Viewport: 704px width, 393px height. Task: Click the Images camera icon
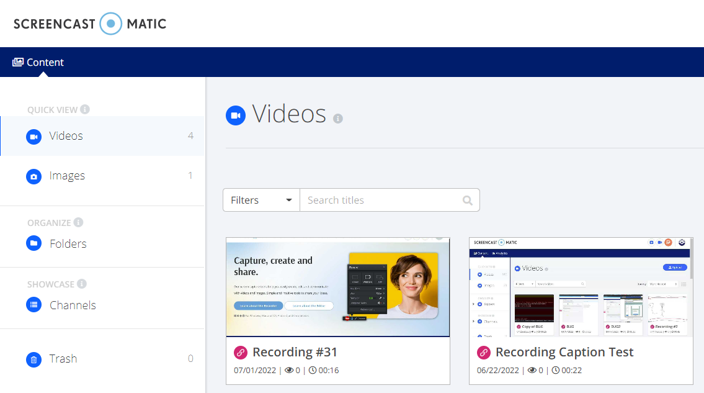click(x=33, y=176)
